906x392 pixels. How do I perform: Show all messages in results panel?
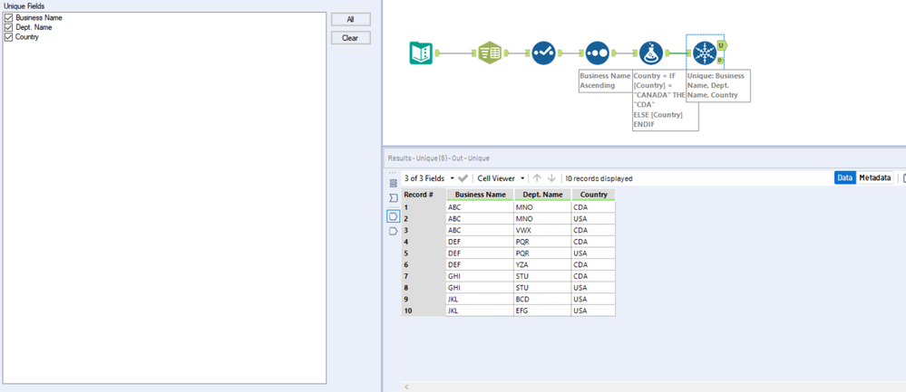point(394,183)
